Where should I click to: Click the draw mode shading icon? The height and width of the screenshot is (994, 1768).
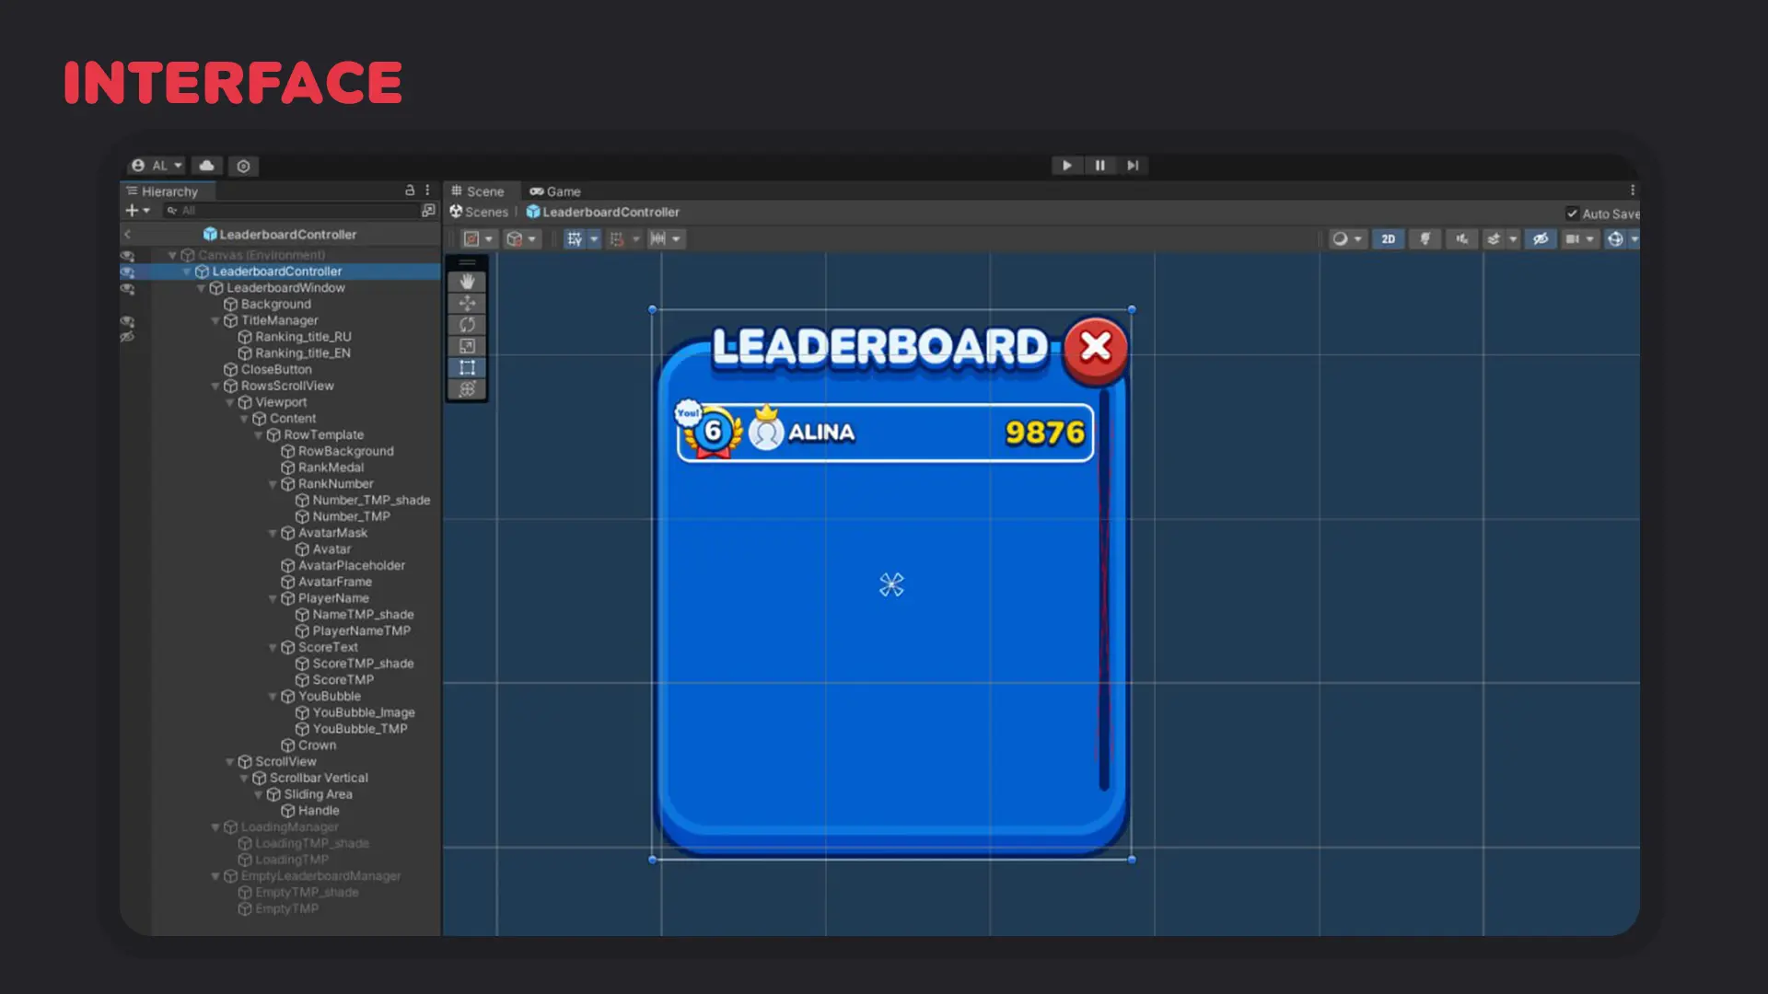click(x=1340, y=239)
